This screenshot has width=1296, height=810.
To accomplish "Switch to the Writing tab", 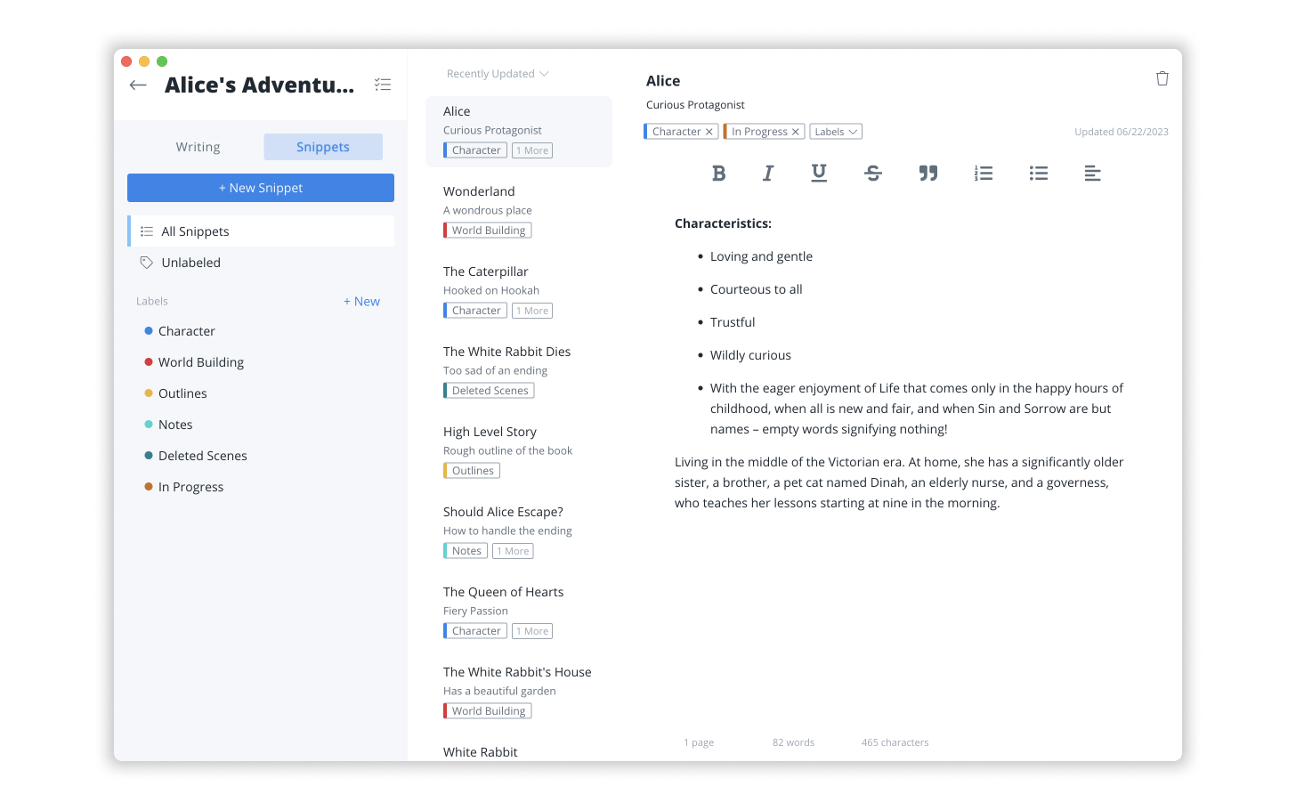I will coord(198,147).
